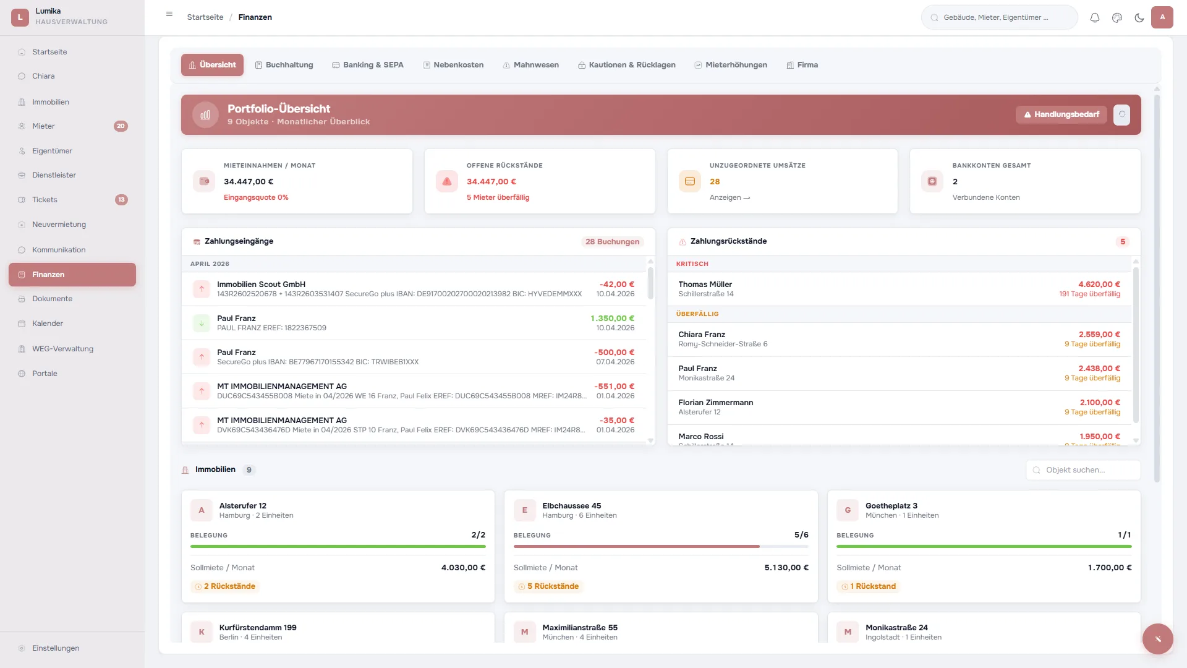Image resolution: width=1187 pixels, height=668 pixels.
Task: Click the refresh icon beside Handlungsbedarf
Action: point(1121,114)
